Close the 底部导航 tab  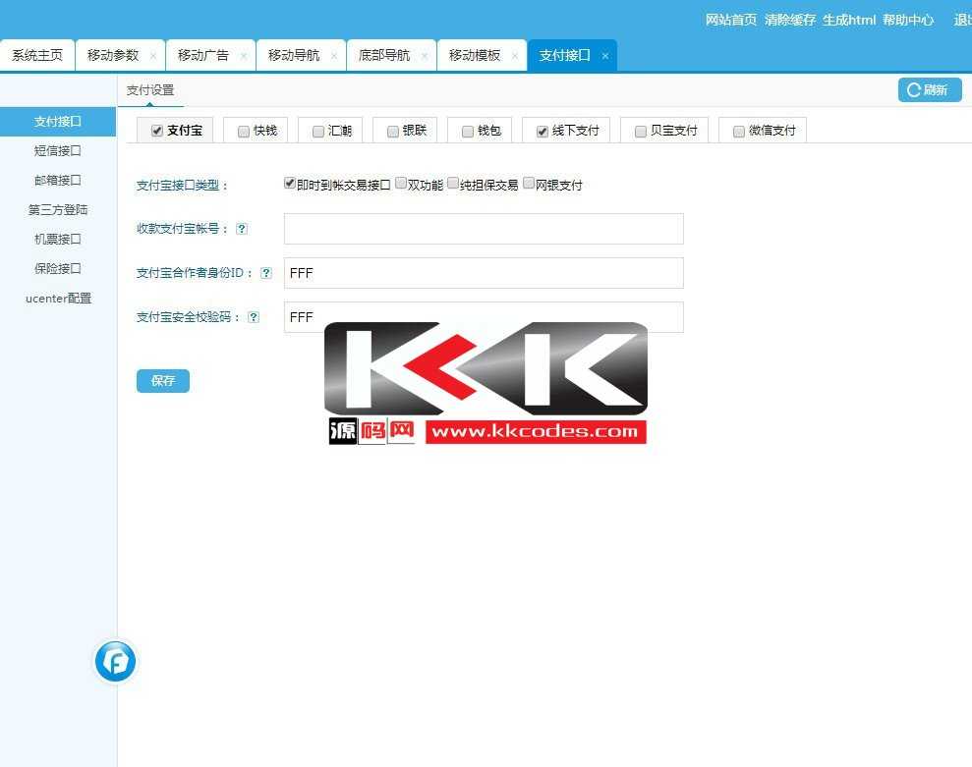click(x=425, y=56)
